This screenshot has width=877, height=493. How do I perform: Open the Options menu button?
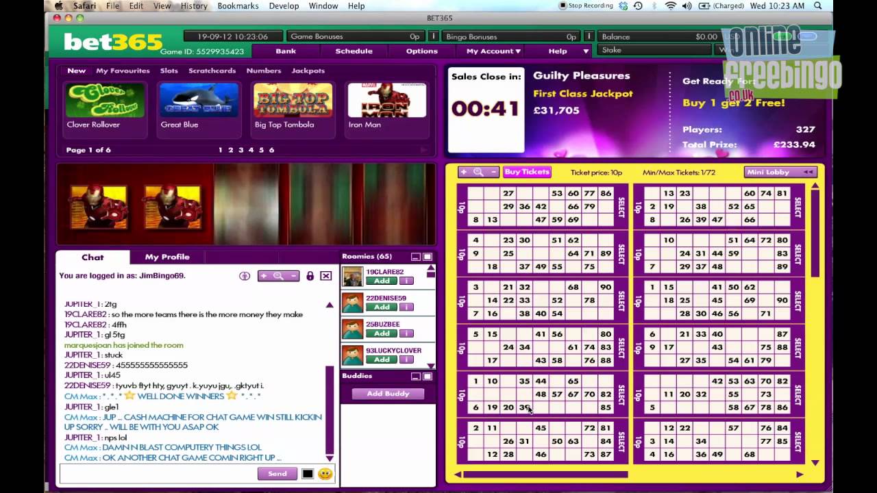[x=422, y=51]
